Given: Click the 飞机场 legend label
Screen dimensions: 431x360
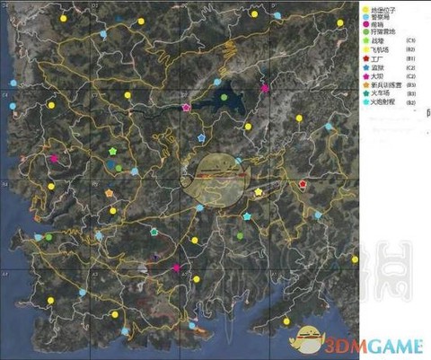Looking at the screenshot, I should (x=380, y=49).
